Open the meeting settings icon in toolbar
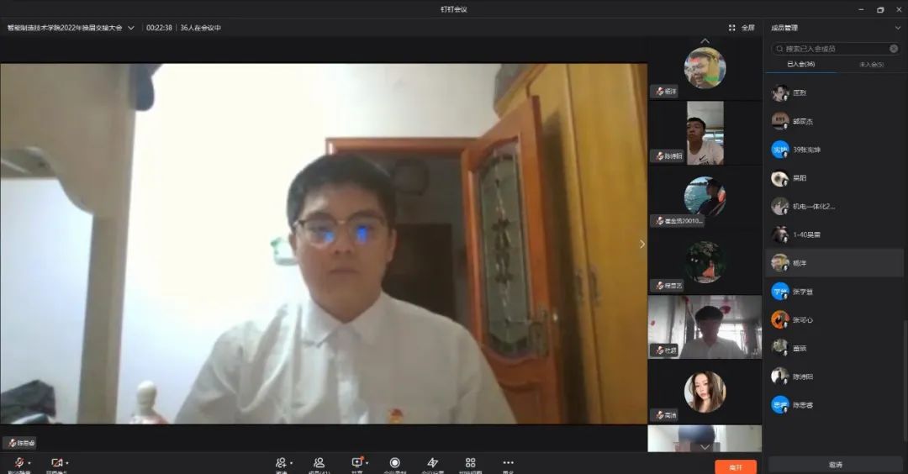Viewport: 908px width, 474px height. 432,463
